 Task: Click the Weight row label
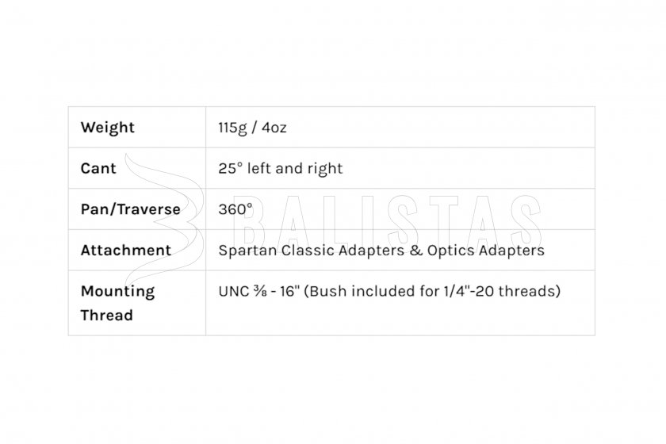coord(108,128)
